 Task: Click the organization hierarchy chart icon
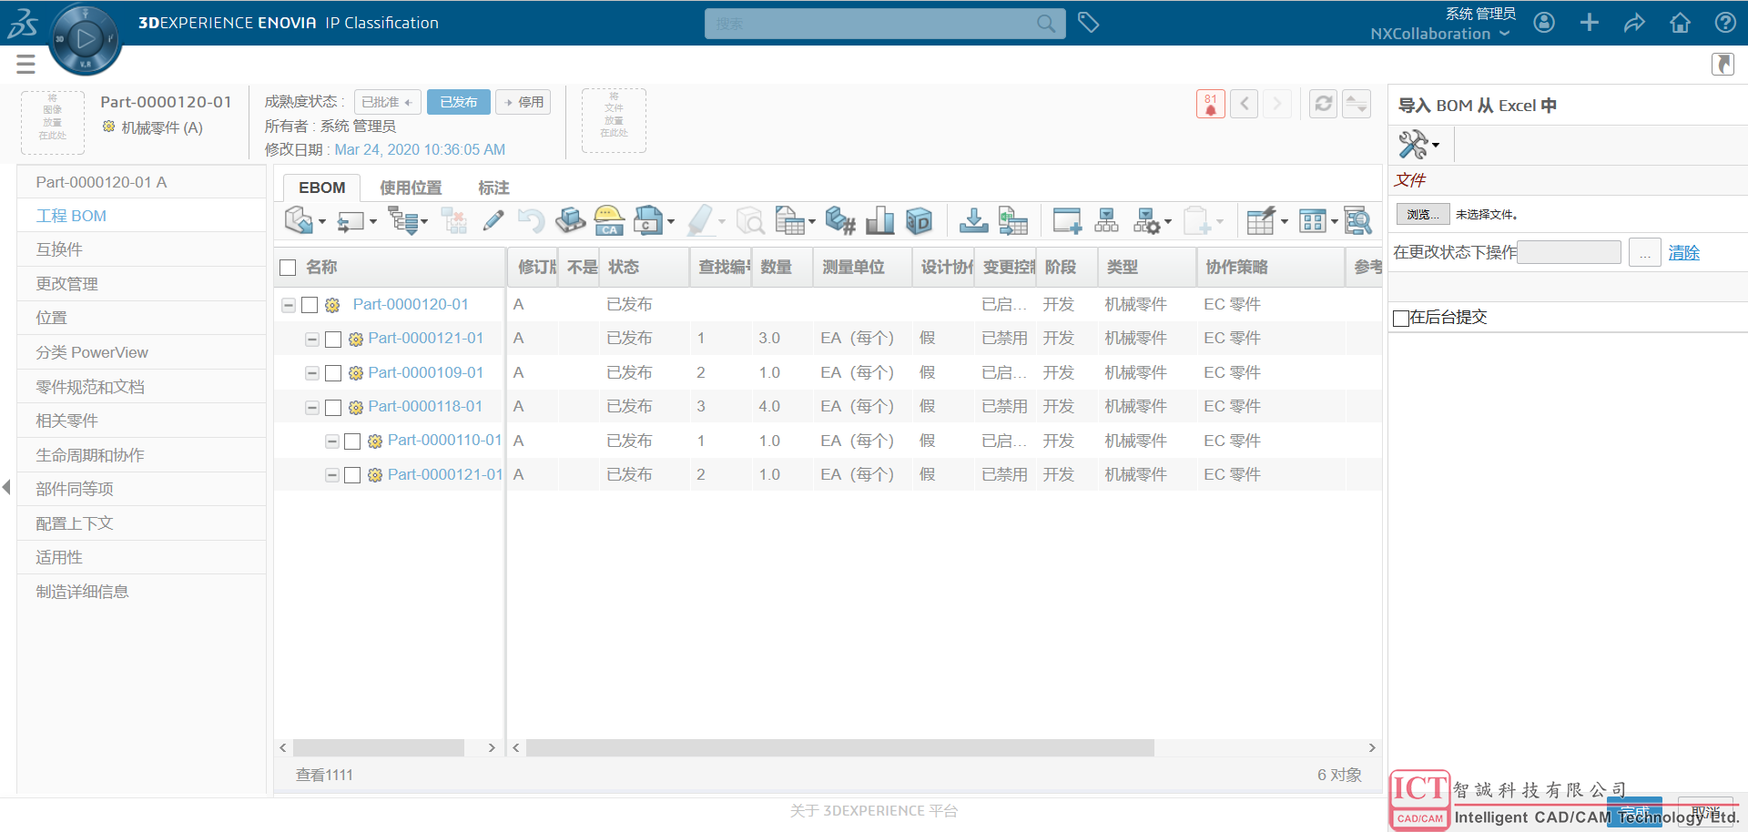1106,220
